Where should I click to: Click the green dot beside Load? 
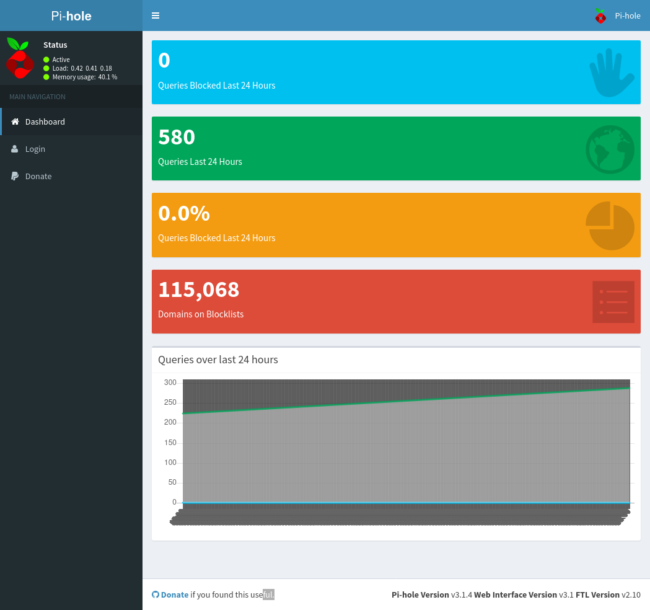46,68
